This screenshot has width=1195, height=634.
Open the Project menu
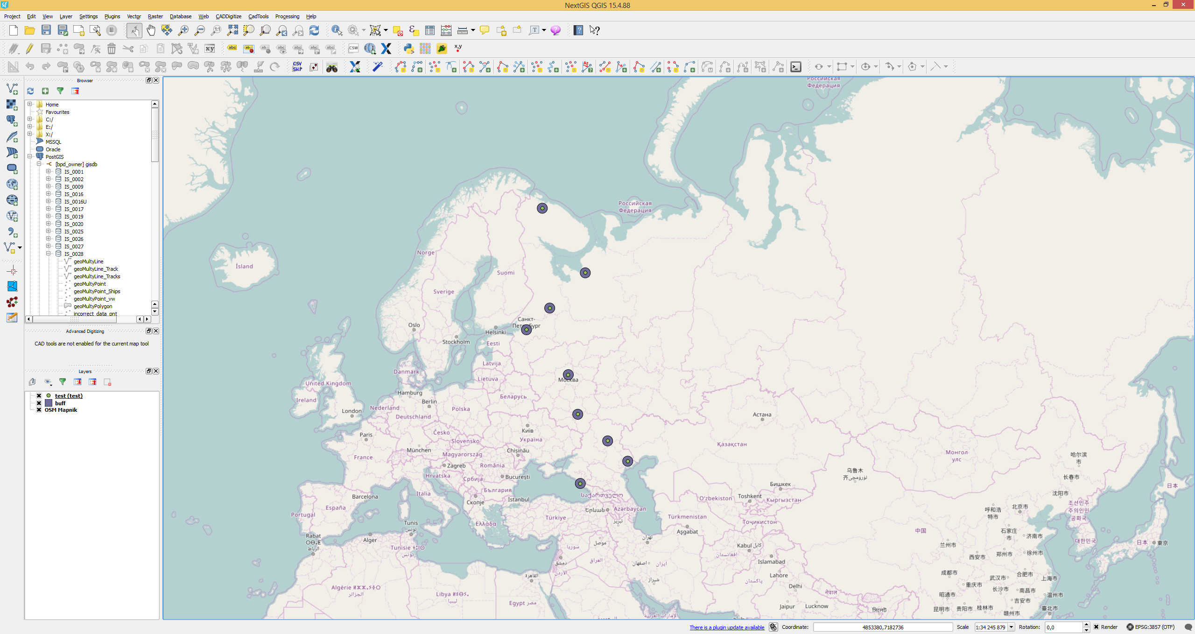click(12, 16)
